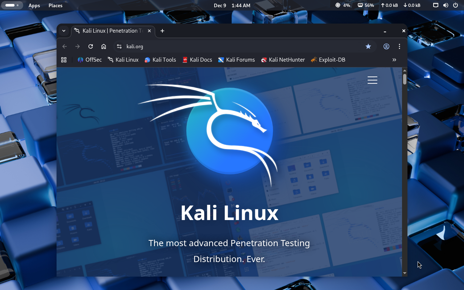464x290 pixels.
Task: Open the apps grid in bookmarks bar
Action: 64,60
